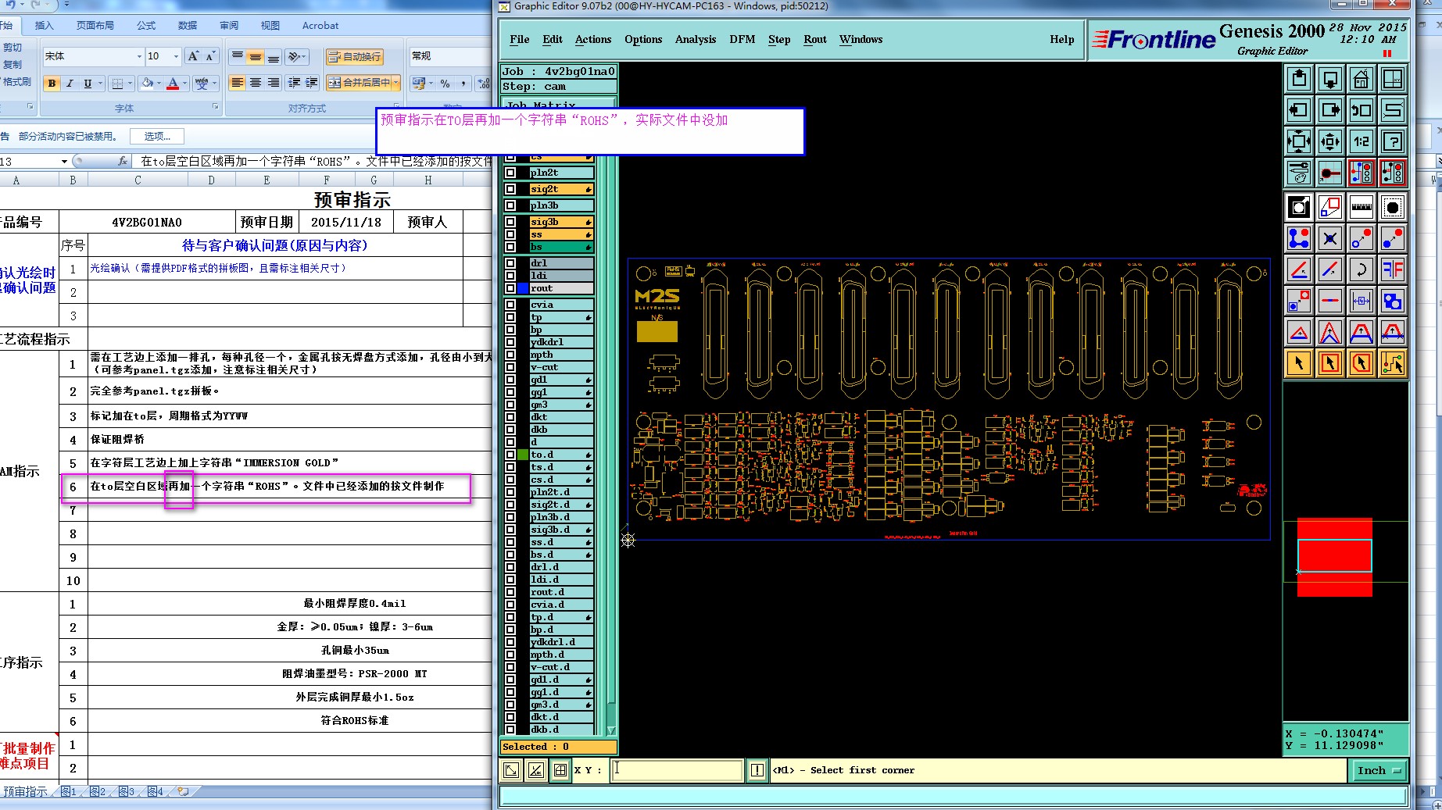Click the exclamation mark icon beside XY field

pyautogui.click(x=757, y=770)
